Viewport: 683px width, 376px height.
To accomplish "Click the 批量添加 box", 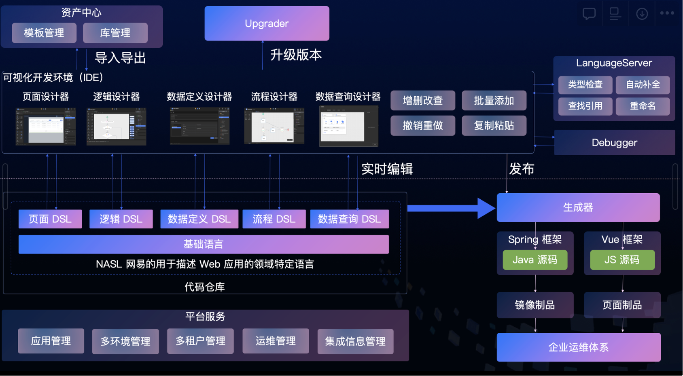I will (x=494, y=101).
